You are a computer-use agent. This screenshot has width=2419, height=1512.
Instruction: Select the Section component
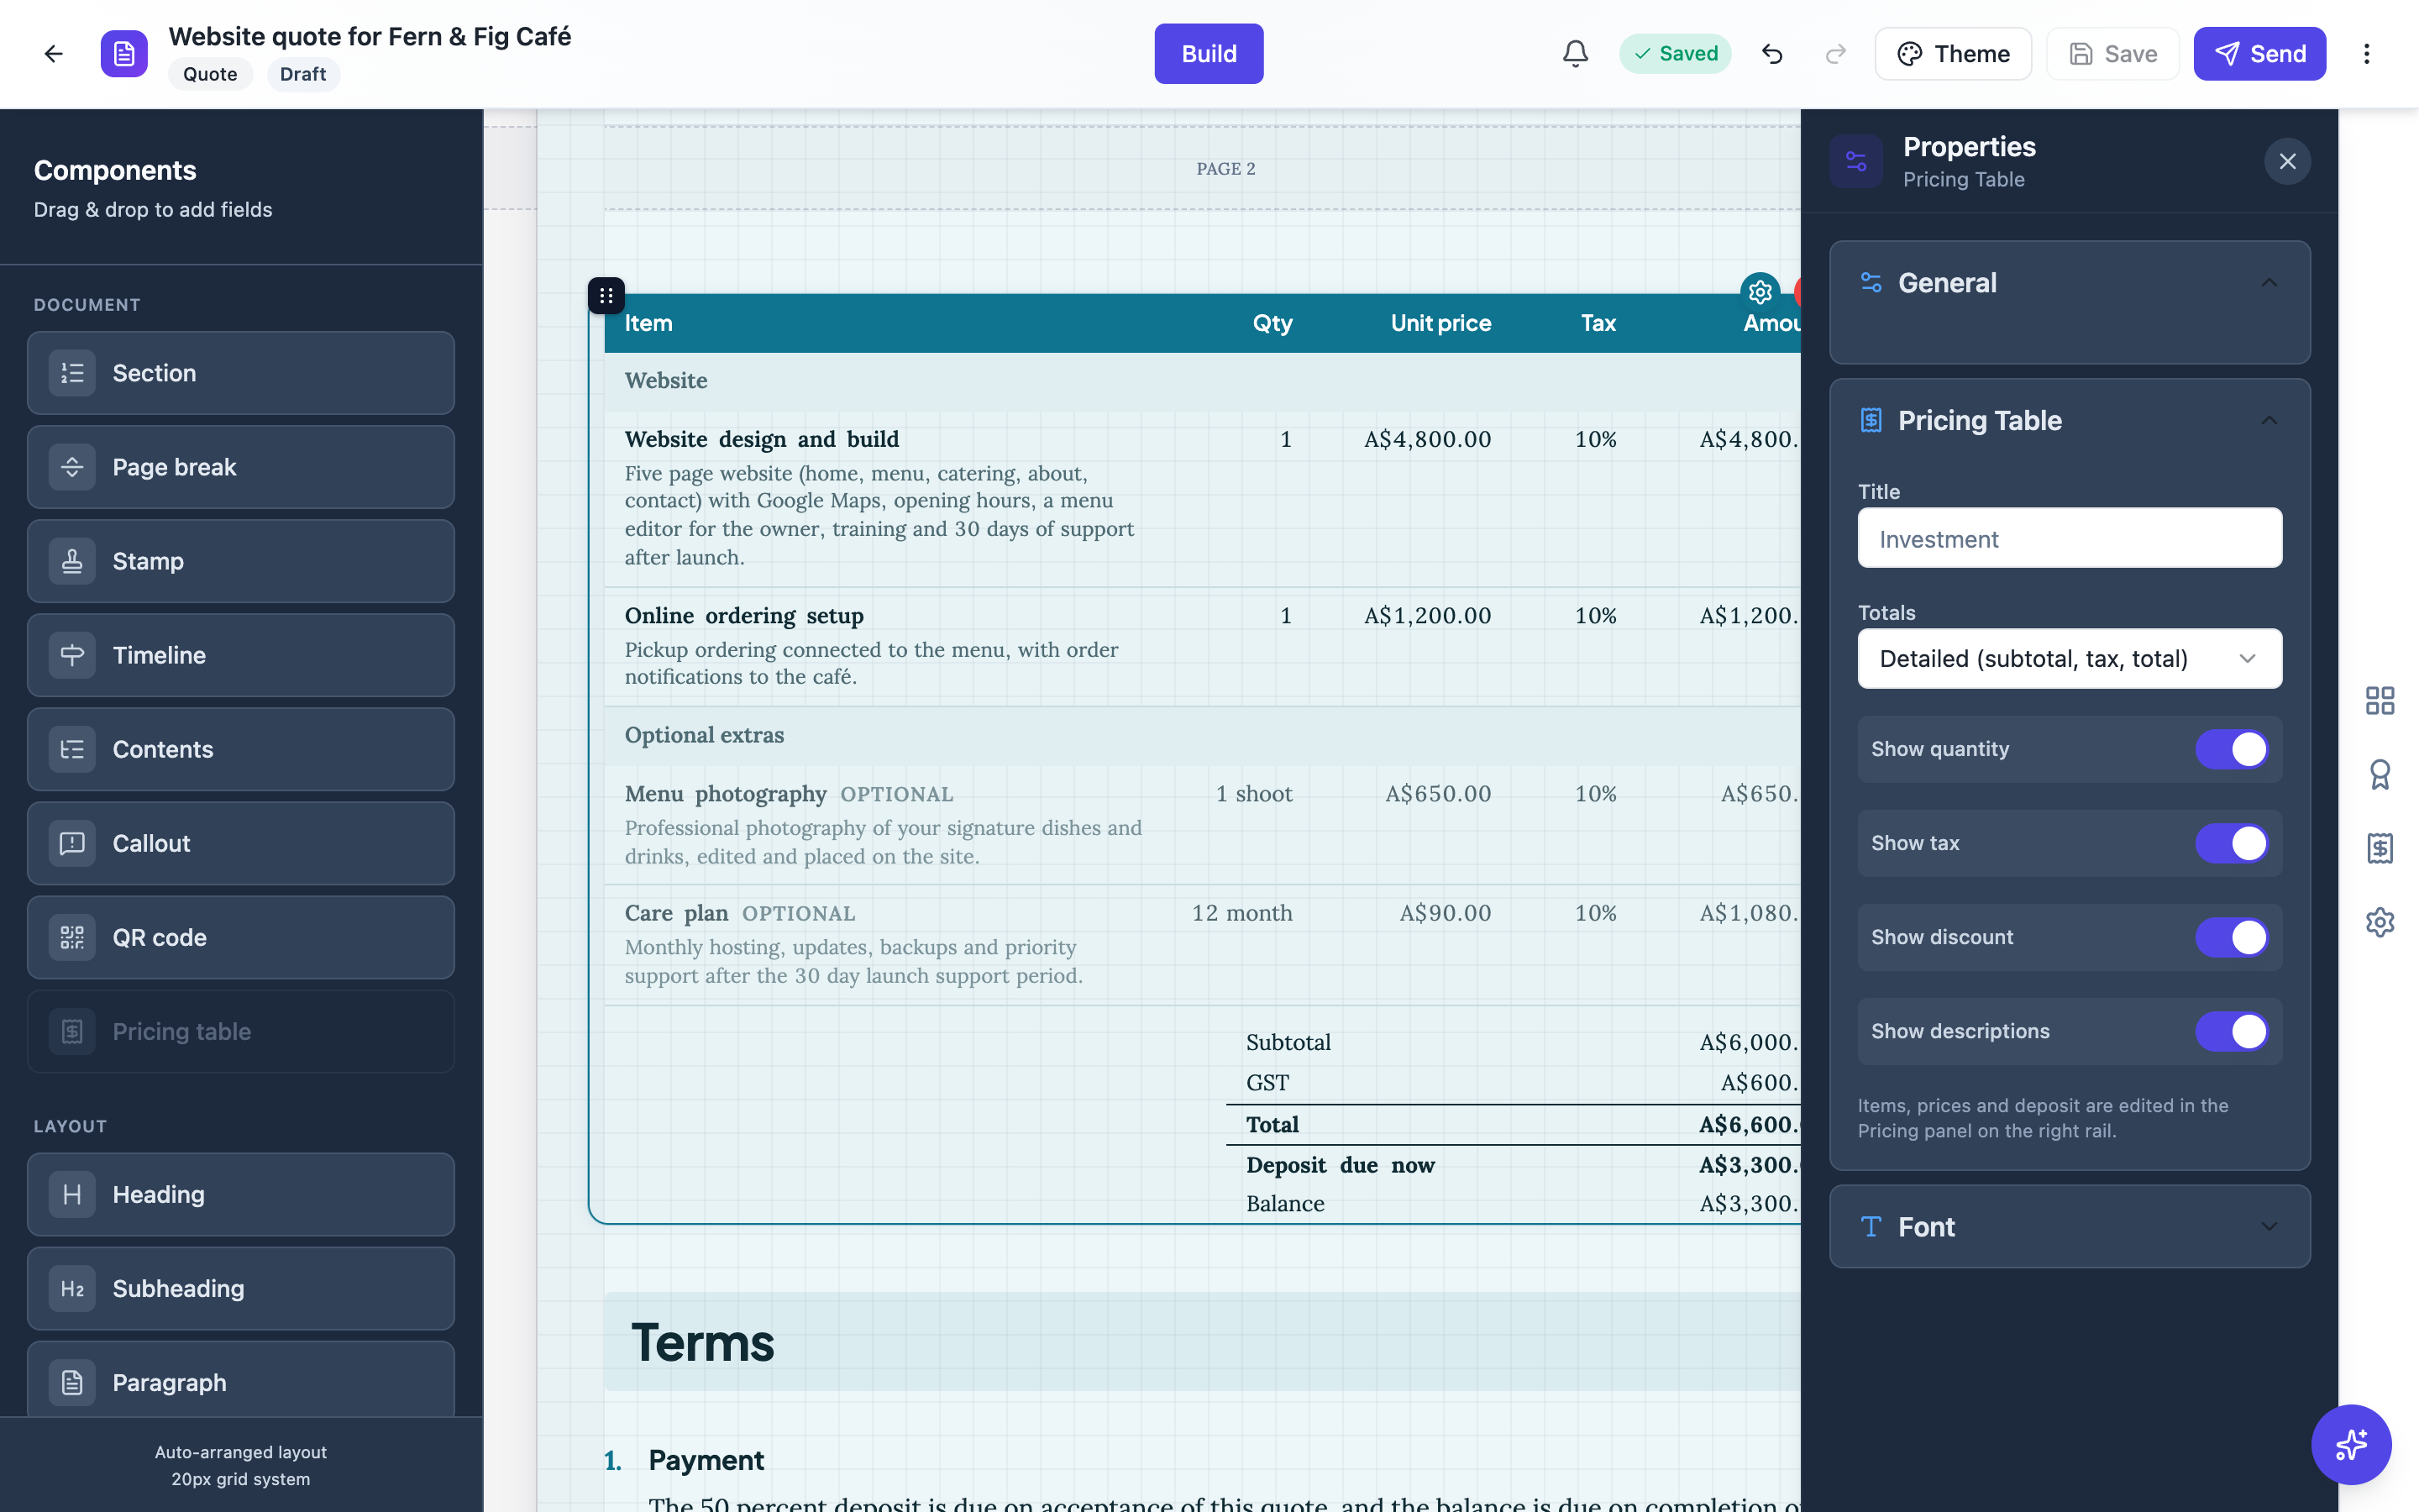[x=241, y=373]
